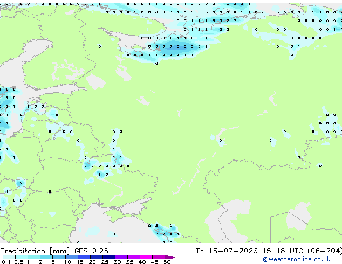Click the '0.5' legend scale label
The width and height of the screenshot is (342, 264).
click(x=19, y=262)
